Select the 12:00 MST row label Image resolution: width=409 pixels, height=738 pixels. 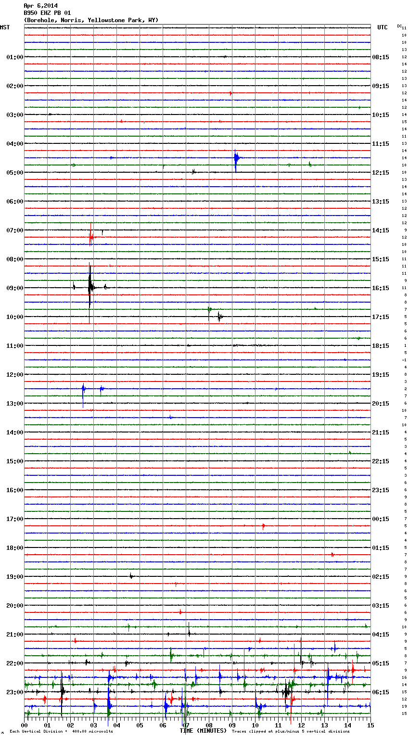pos(14,375)
